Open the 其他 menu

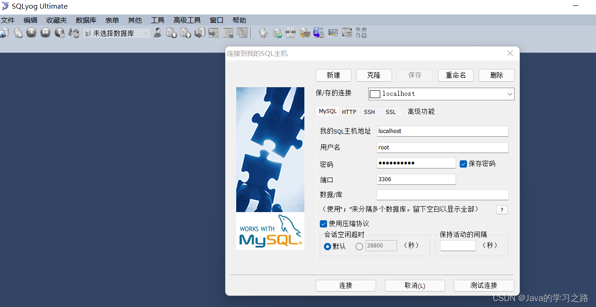pyautogui.click(x=135, y=20)
